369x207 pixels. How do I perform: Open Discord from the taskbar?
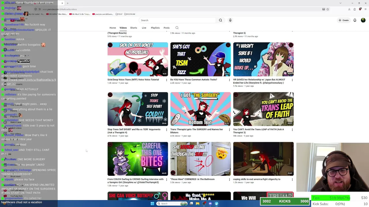coord(210,204)
